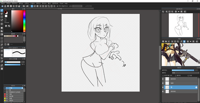Select the open canvas document tab

click(60, 9)
